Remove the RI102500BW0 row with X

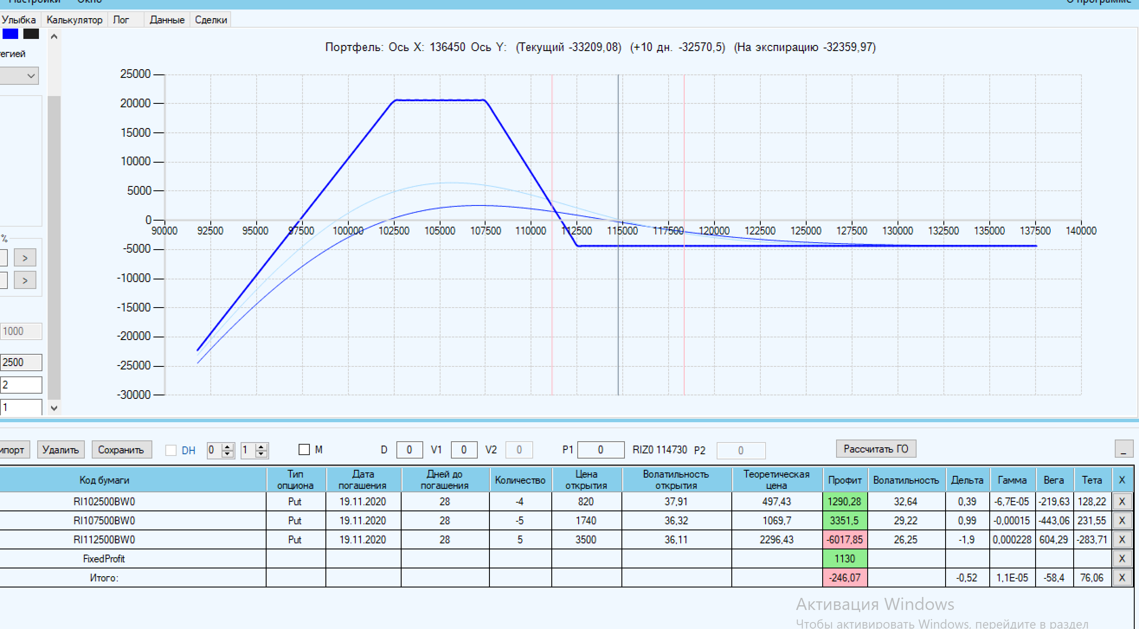tap(1121, 501)
